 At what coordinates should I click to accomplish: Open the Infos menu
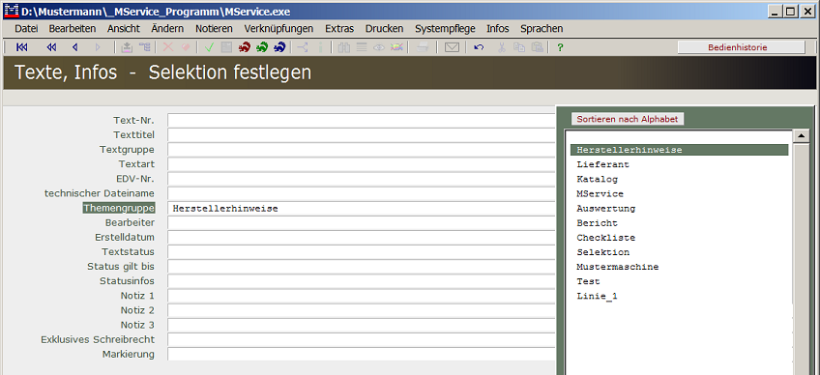[x=498, y=29]
